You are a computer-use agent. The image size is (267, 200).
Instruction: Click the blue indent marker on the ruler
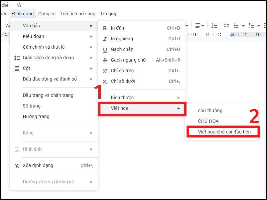coord(232,35)
